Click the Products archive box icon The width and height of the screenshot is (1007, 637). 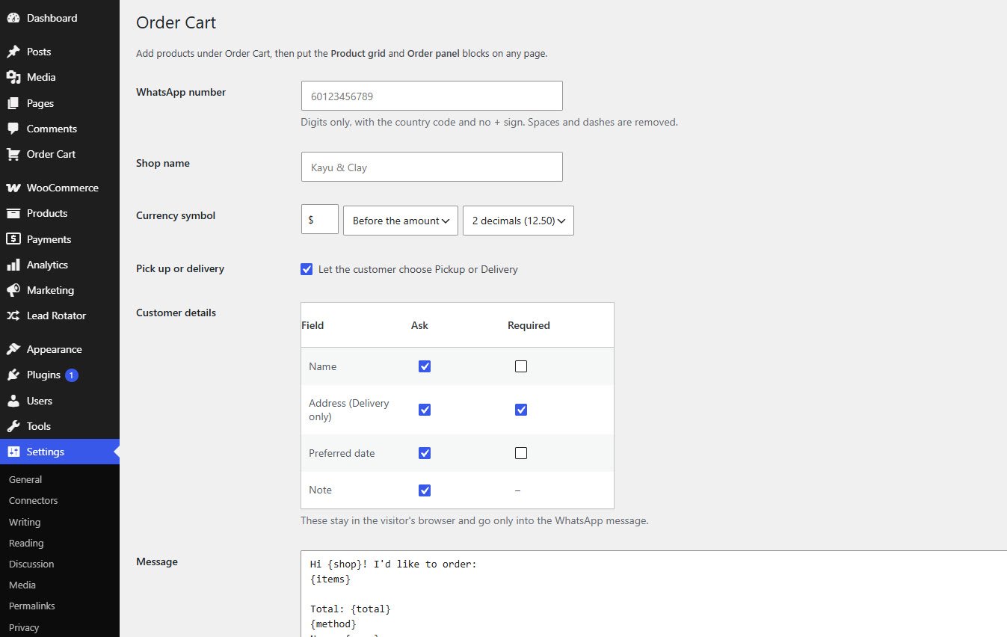[13, 213]
